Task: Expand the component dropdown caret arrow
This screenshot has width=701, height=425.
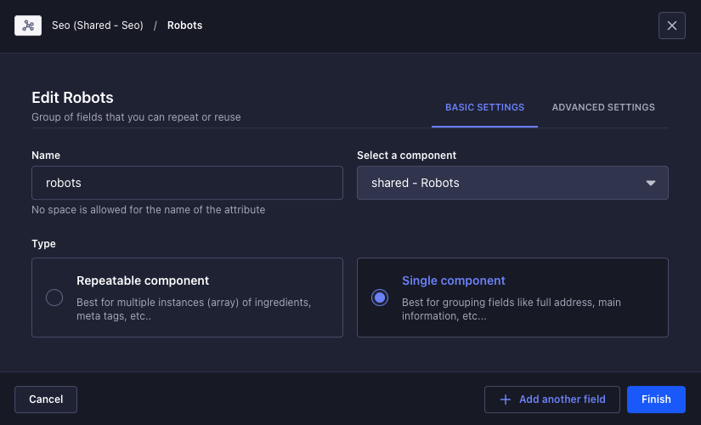Action: (x=651, y=183)
